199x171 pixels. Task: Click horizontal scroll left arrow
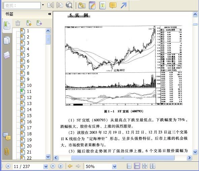click(56, 158)
